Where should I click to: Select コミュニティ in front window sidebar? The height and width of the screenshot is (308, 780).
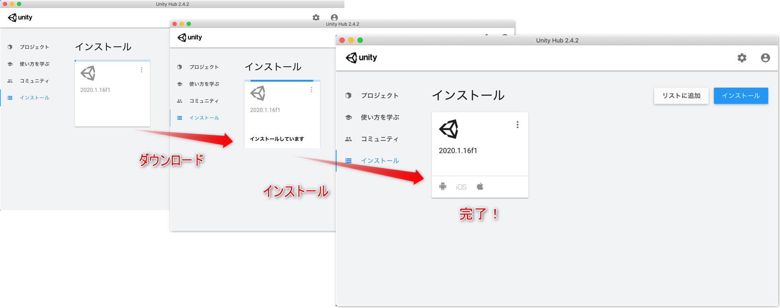coord(380,139)
